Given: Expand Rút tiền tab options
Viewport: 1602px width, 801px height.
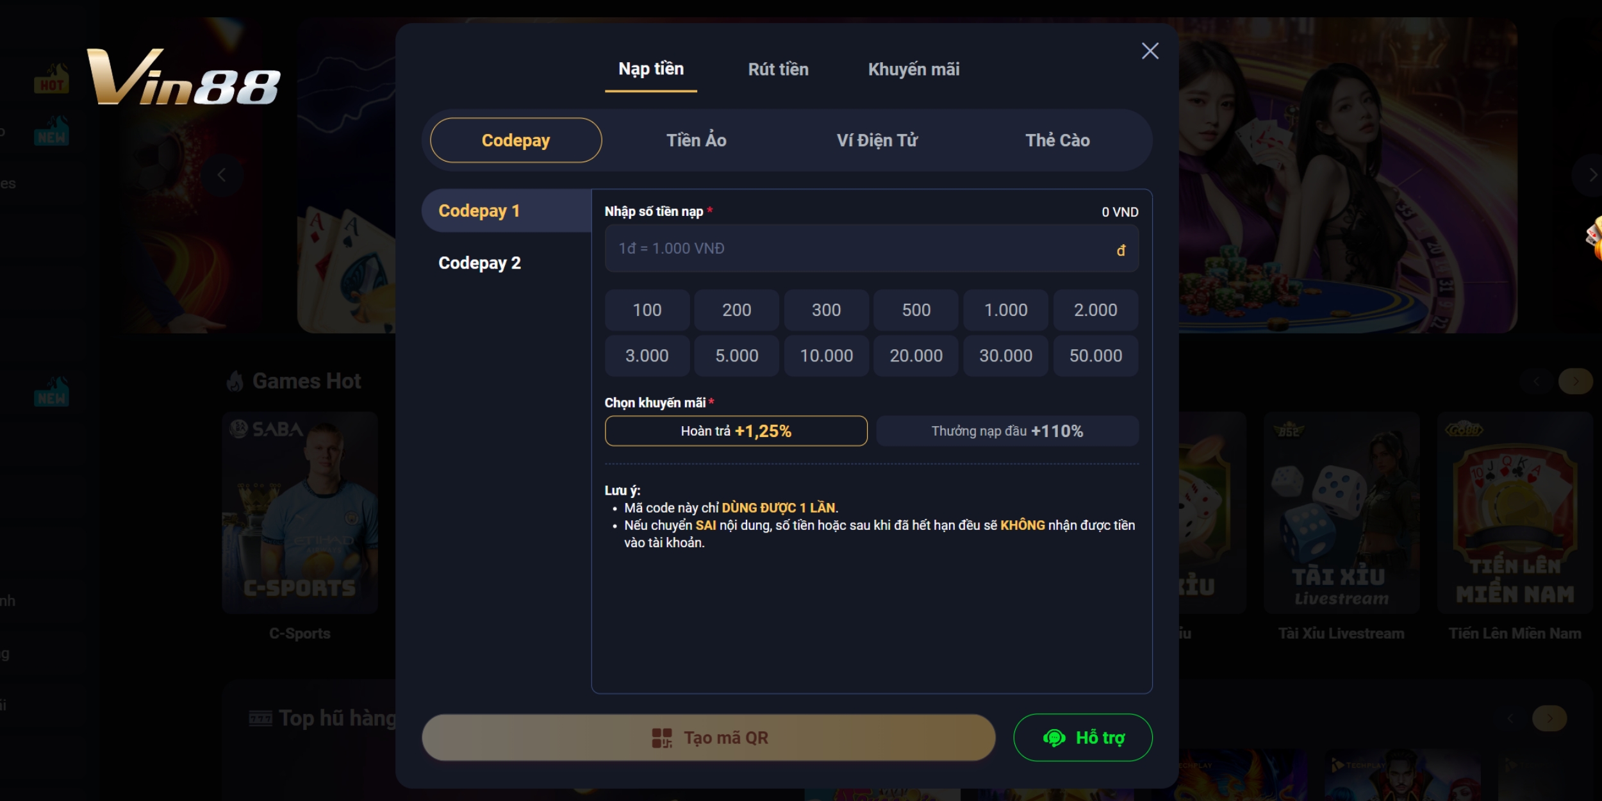Looking at the screenshot, I should (x=780, y=69).
